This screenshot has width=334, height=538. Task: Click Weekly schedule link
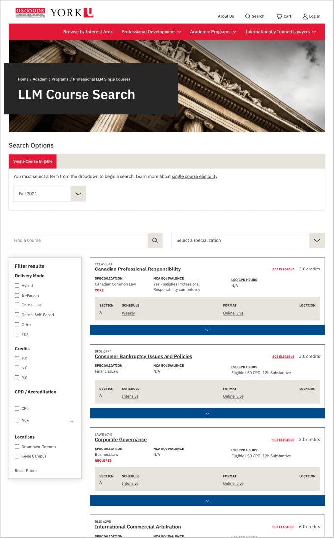[x=128, y=313]
